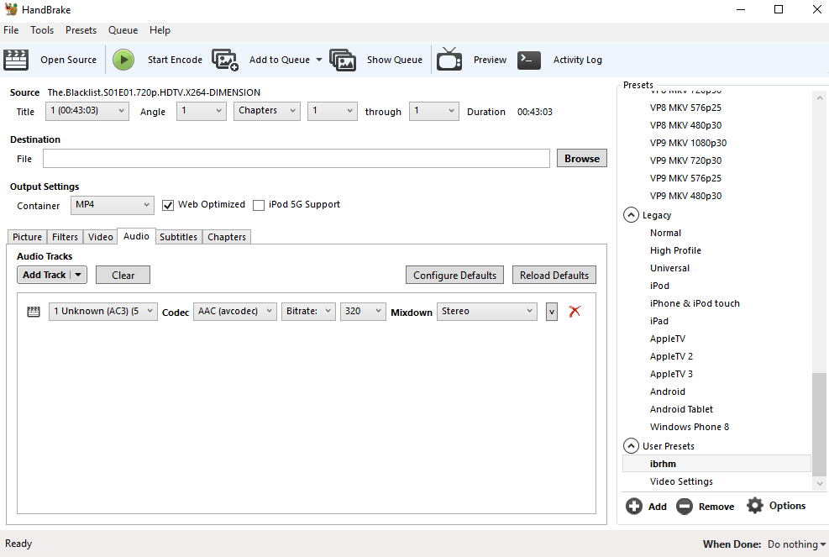Click the presets list scrollbar thumb
Viewport: 829px width, 557px height.
pyautogui.click(x=820, y=425)
